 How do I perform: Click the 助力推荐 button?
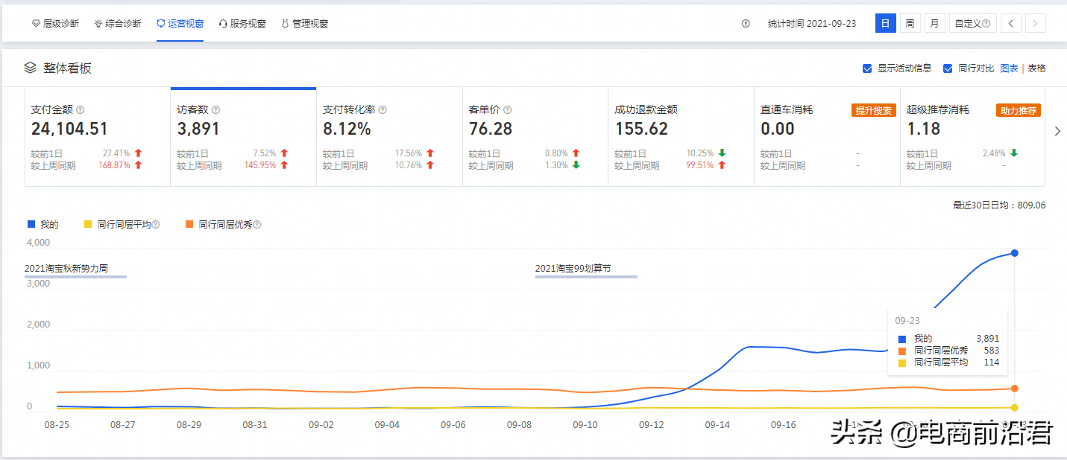tap(1019, 110)
